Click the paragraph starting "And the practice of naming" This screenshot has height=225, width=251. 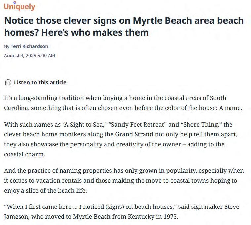pyautogui.click(x=124, y=180)
